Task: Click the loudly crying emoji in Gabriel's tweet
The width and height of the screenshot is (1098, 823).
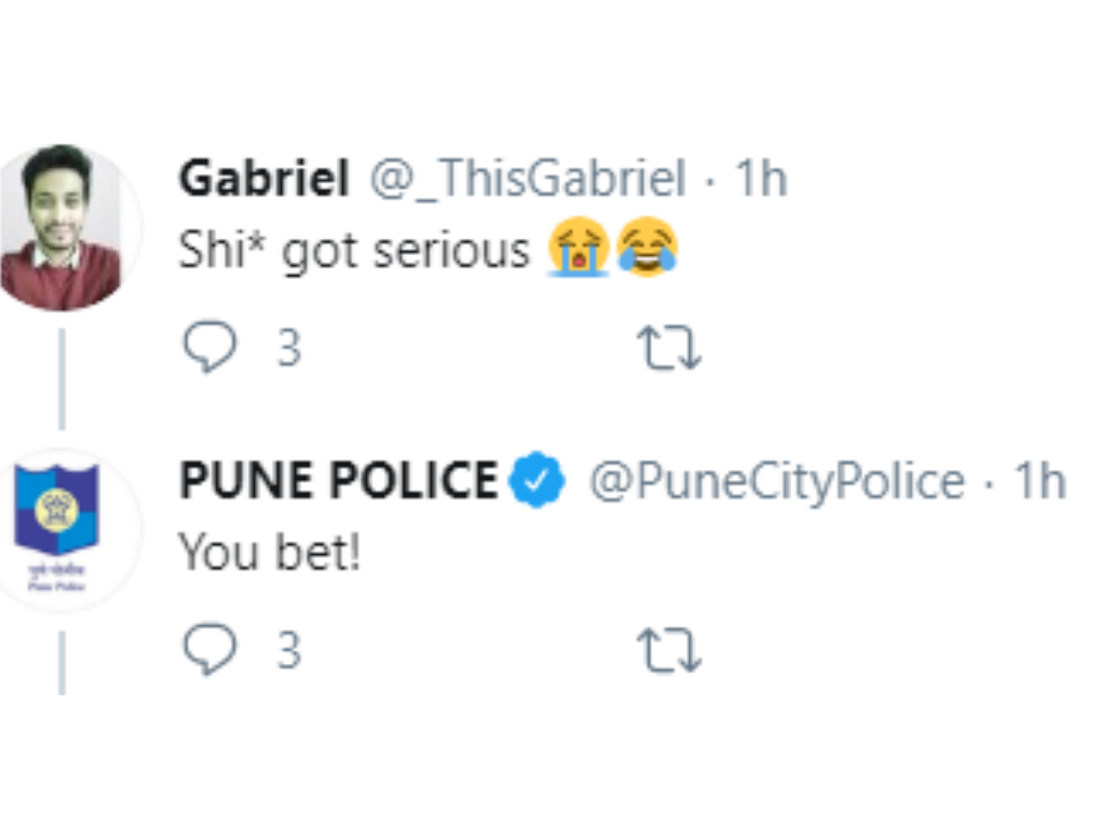Action: click(x=578, y=249)
